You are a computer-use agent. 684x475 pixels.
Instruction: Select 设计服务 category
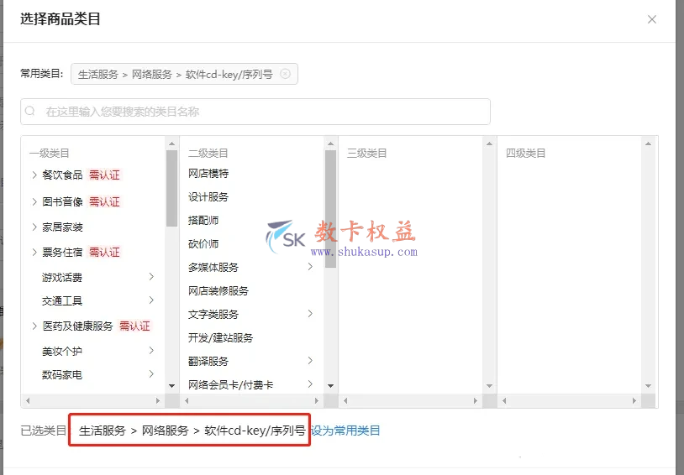pyautogui.click(x=208, y=197)
